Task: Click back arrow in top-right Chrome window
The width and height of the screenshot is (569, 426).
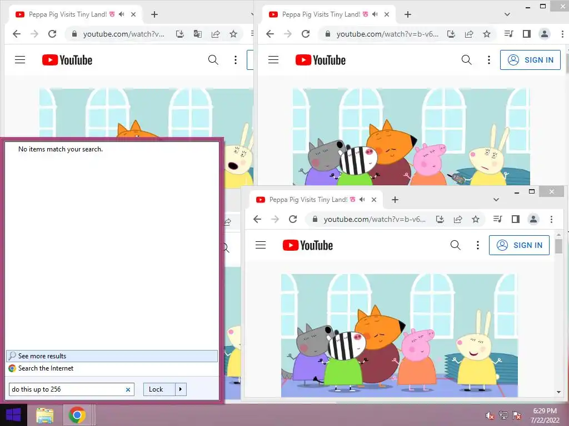Action: 270,34
